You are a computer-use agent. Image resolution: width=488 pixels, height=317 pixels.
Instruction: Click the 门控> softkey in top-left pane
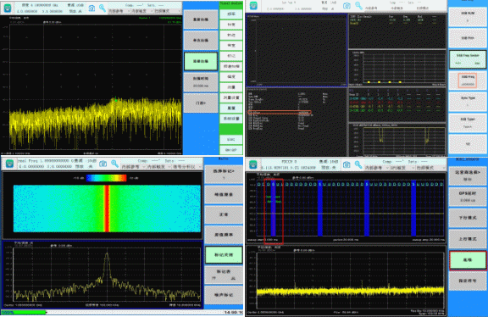(x=201, y=103)
